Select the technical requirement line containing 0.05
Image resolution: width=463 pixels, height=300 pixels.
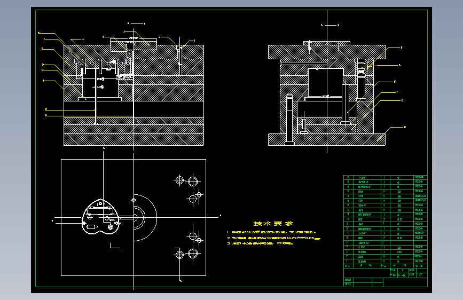click(x=274, y=238)
